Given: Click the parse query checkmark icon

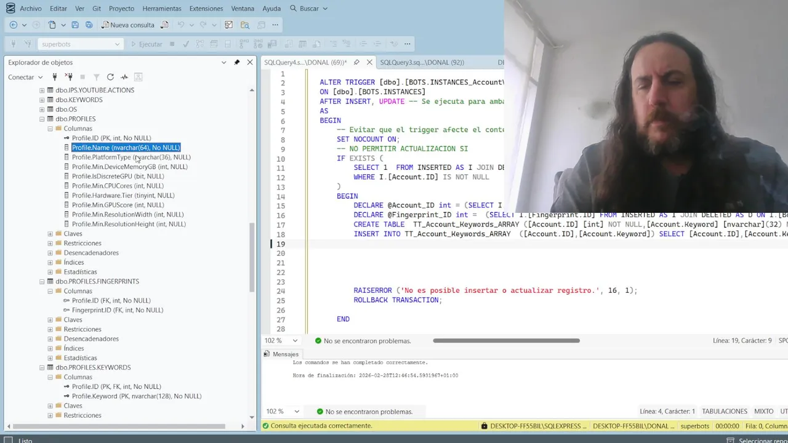Looking at the screenshot, I should click(x=186, y=44).
